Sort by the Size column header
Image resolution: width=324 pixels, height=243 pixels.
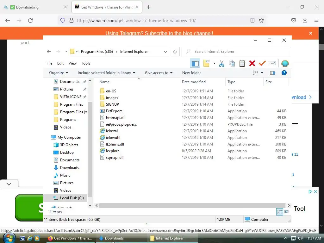point(269,82)
